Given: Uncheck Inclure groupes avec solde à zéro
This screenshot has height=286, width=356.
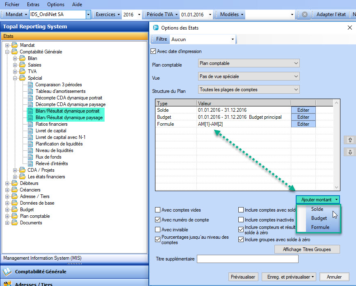Looking at the screenshot, I should coord(241,239).
